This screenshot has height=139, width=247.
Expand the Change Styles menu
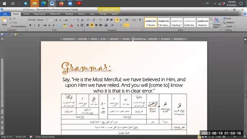tap(217, 23)
